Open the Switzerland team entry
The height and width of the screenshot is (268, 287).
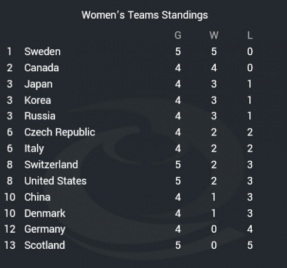51,165
